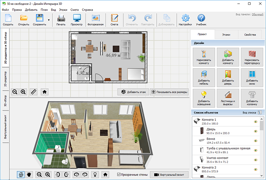This screenshot has width=266, height=180.
Task: Open Вид панели Обычный selector link
Action: pos(257,14)
